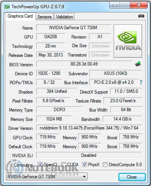Click the GPU-Z title bar app icon
This screenshot has height=186, width=151.
click(7, 7)
